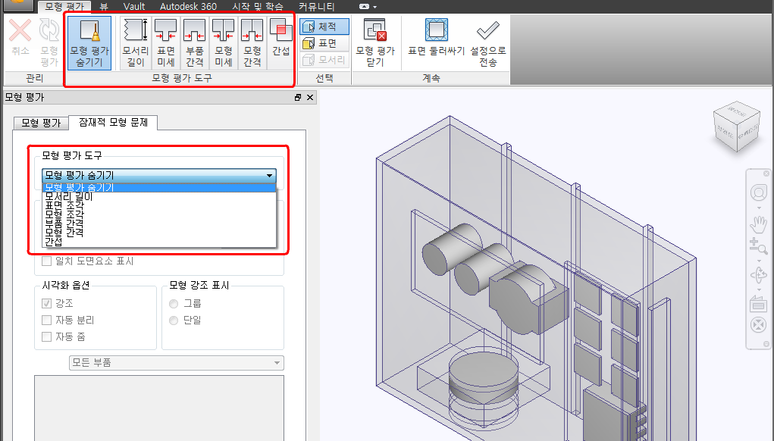Click the ViewCube in the viewport
This screenshot has width=774, height=441.
pos(737,126)
